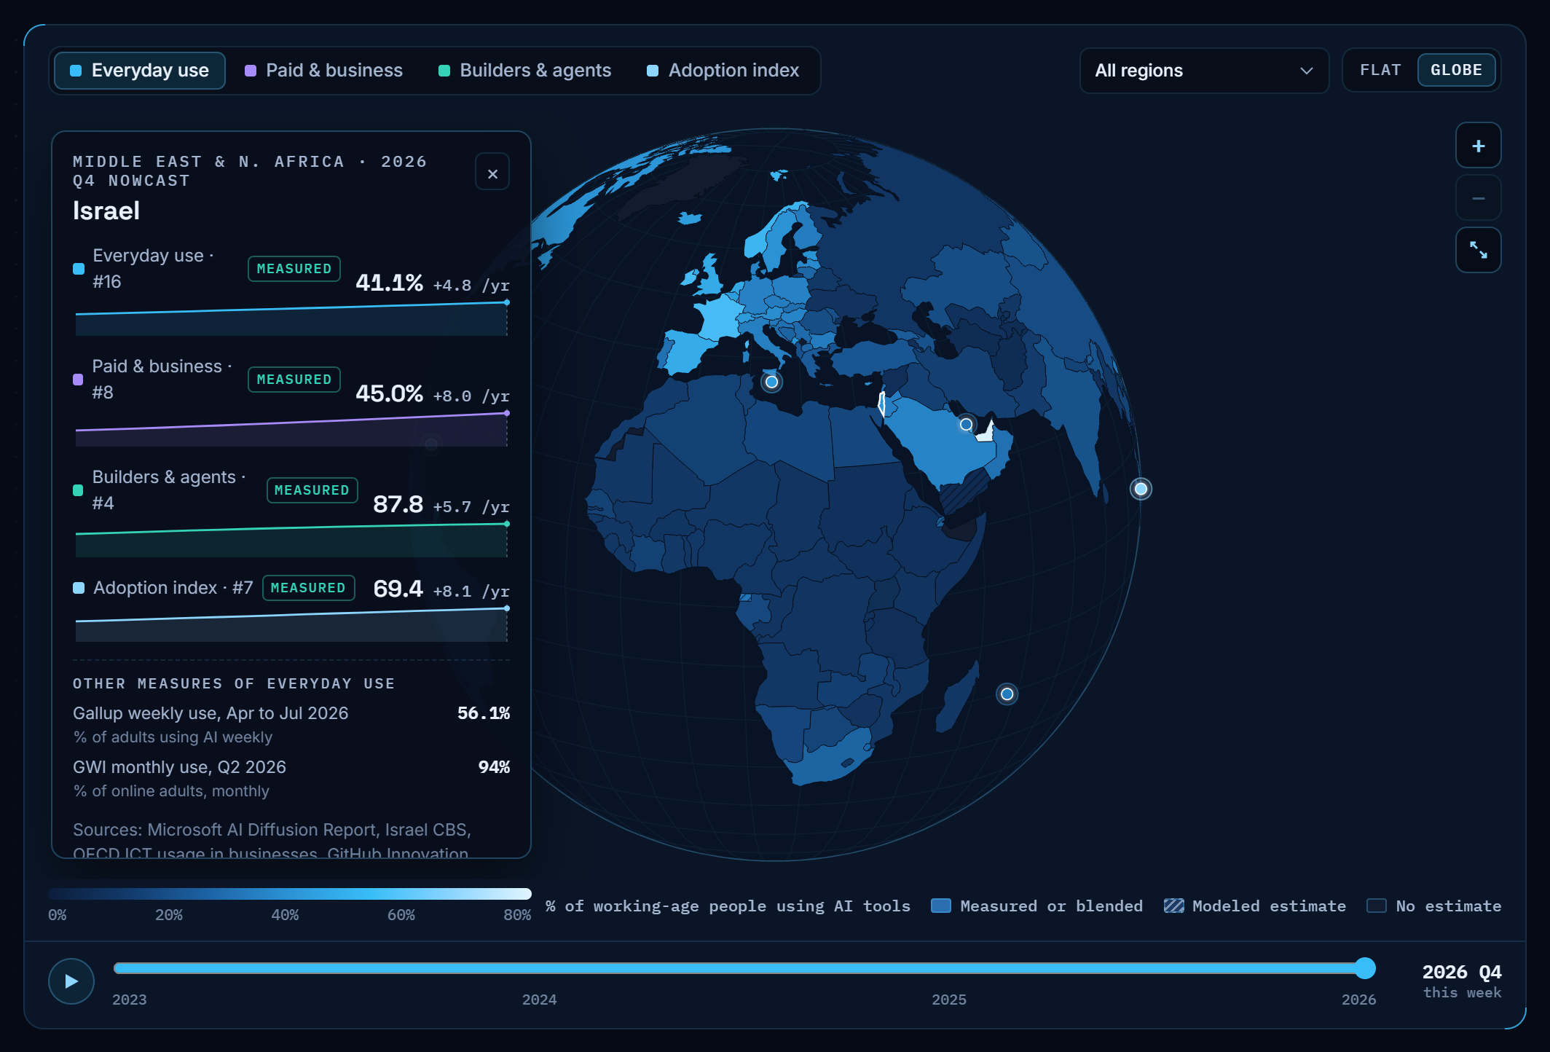Click the map marker near Malta

click(x=771, y=382)
